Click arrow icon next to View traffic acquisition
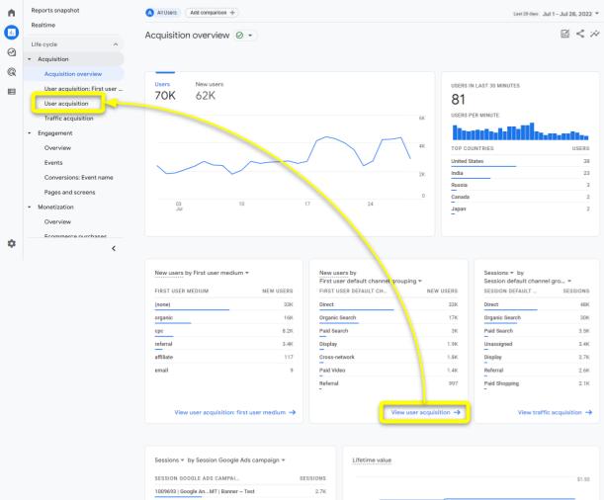604x500 pixels. pyautogui.click(x=588, y=412)
